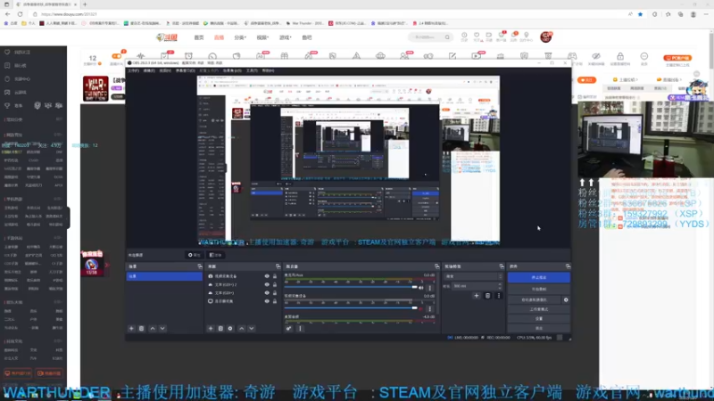This screenshot has width=714, height=401.
Task: Click the favorites star in address bar
Action: 640,14
